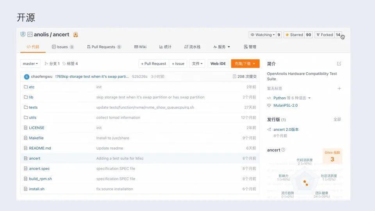Click the Forked button
Viewport: 375px width, 211px height.
(x=324, y=35)
